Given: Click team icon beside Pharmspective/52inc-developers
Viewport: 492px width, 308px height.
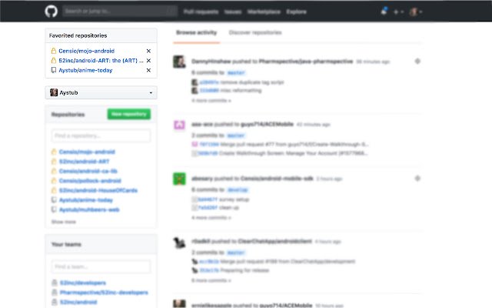Looking at the screenshot, I should tap(55, 293).
